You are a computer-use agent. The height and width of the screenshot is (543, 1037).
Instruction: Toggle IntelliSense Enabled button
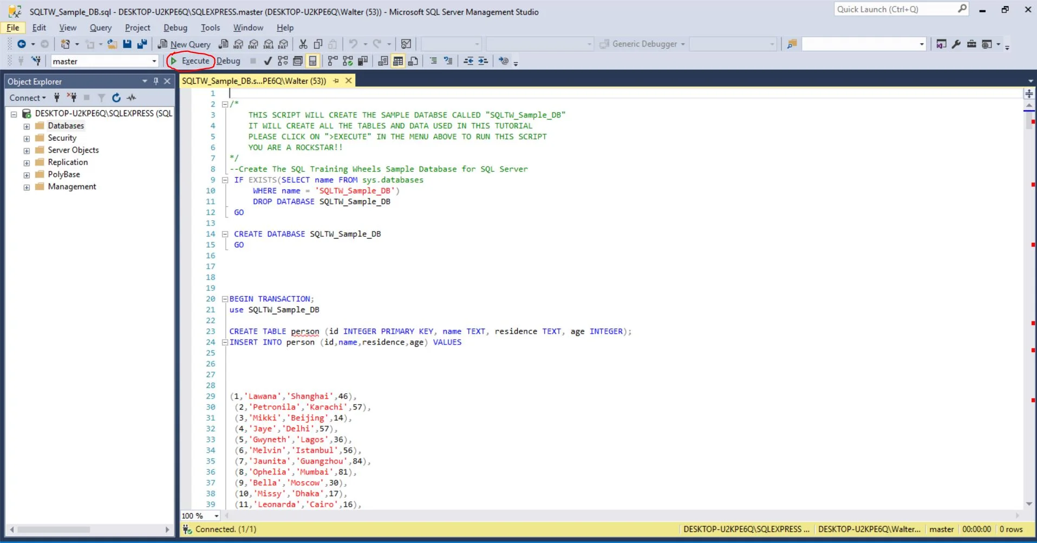coord(312,61)
